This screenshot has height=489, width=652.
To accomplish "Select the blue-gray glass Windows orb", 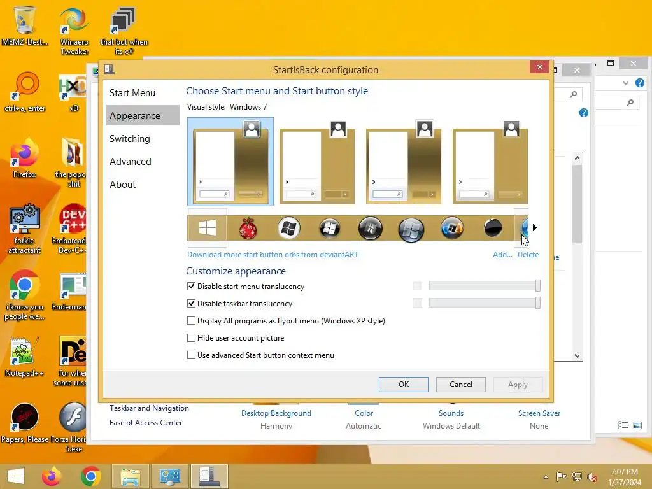I will 411,229.
